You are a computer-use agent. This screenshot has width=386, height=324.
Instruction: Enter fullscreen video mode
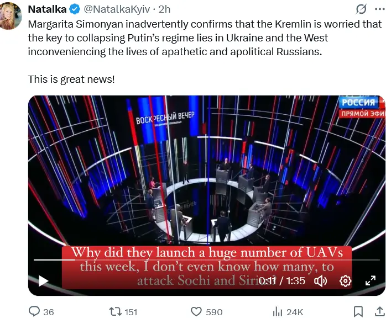coord(371,281)
